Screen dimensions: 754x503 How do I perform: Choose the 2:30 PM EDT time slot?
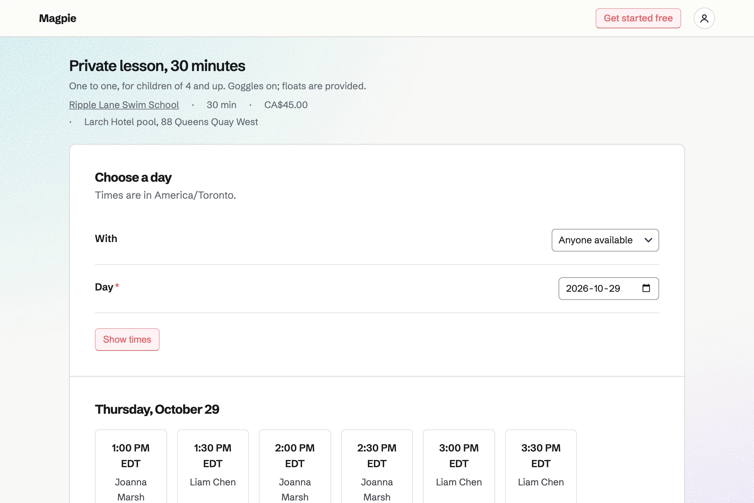pyautogui.click(x=377, y=467)
